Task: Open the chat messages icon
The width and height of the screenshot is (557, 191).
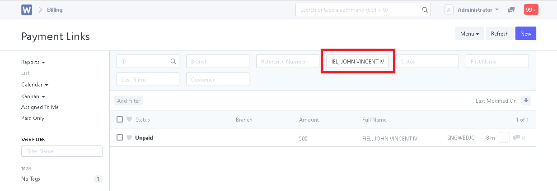Action: [x=511, y=9]
